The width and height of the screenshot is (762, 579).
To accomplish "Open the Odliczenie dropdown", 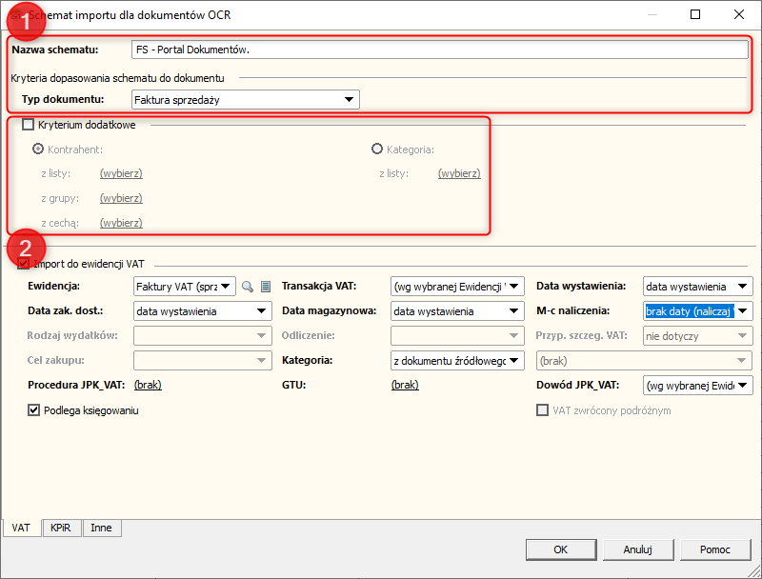I will point(457,336).
